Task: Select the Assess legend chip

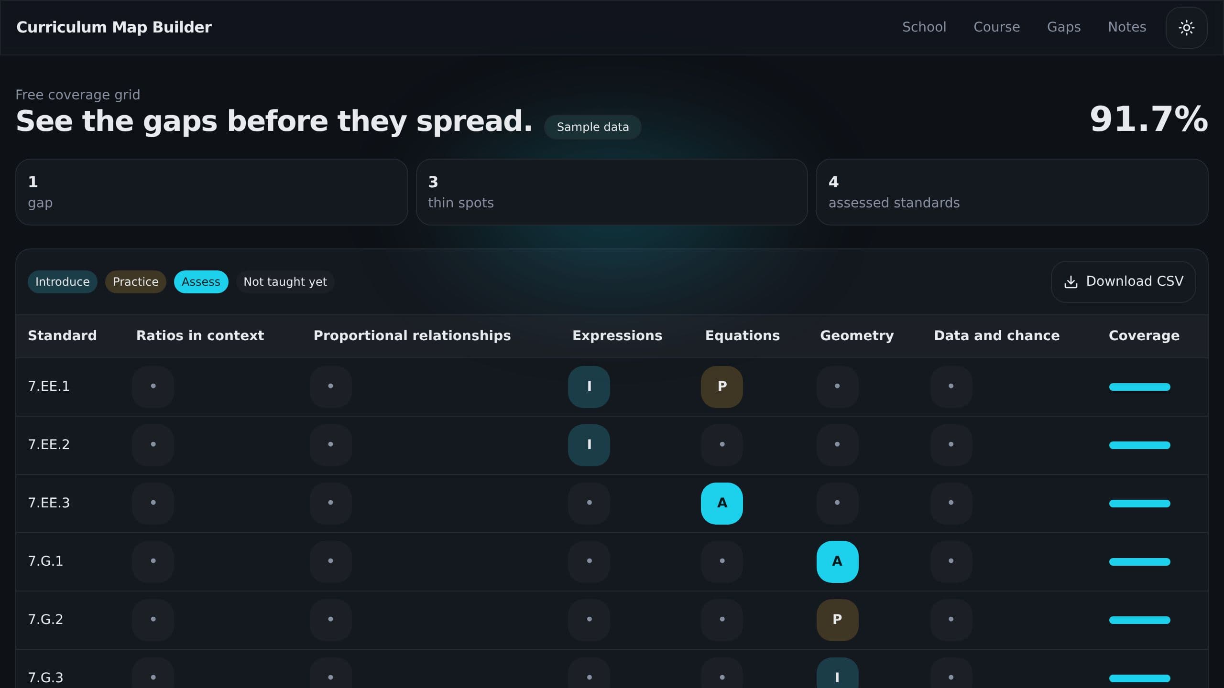Action: point(201,282)
